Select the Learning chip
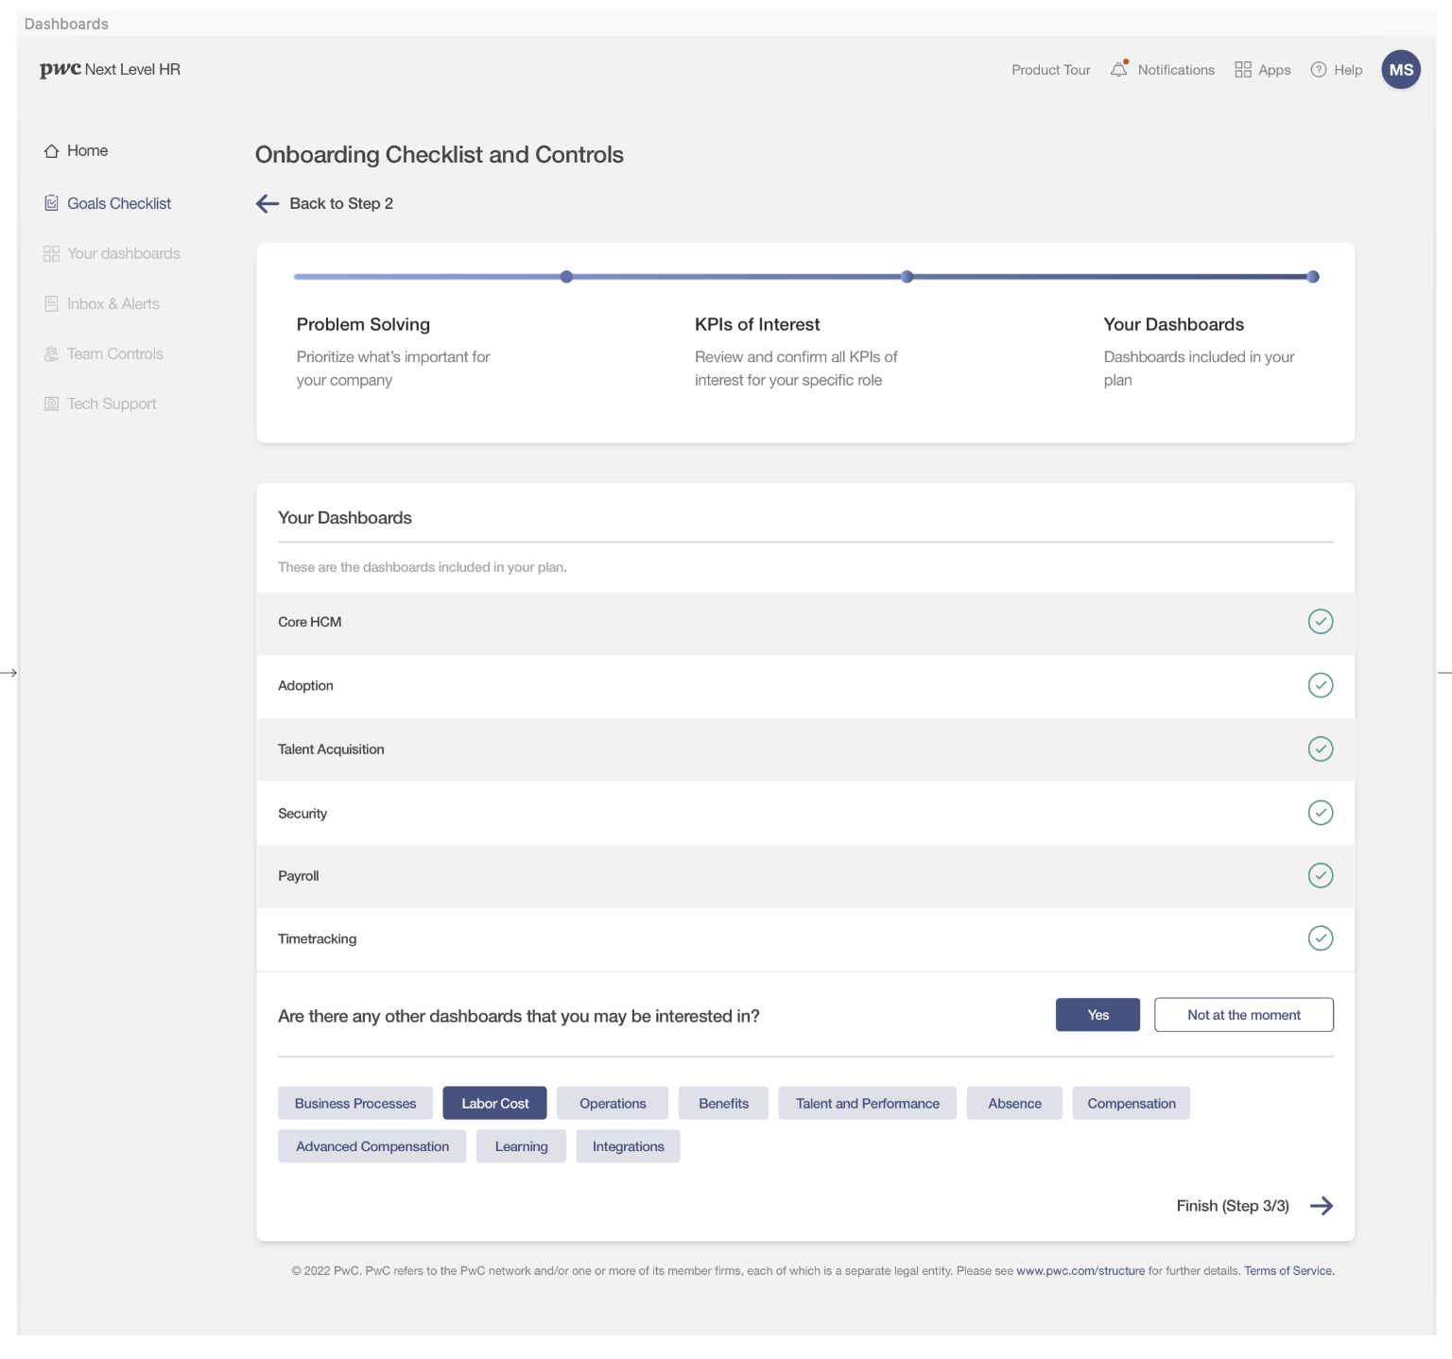1452x1359 pixels. click(521, 1146)
